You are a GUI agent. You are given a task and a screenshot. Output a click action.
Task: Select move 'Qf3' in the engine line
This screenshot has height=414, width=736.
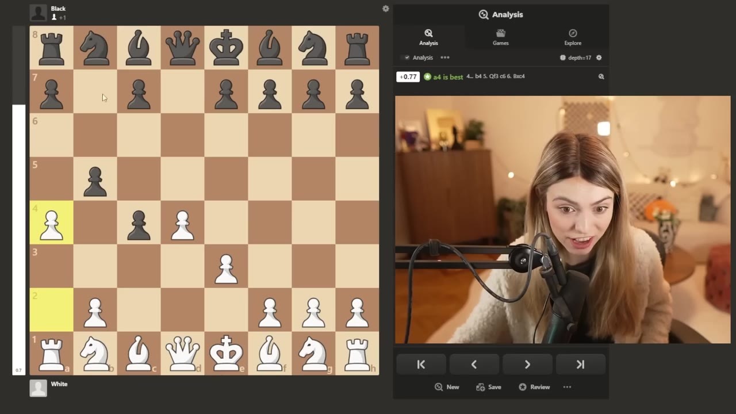point(494,76)
